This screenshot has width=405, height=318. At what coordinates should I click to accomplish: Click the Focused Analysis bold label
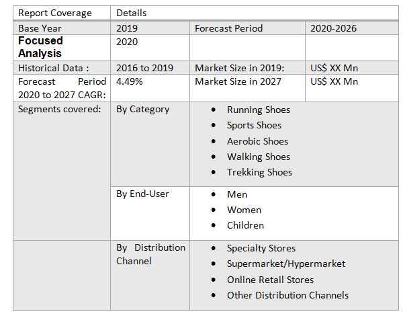(x=40, y=47)
